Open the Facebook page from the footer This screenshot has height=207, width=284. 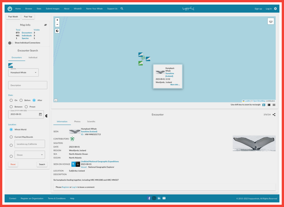[149, 198]
